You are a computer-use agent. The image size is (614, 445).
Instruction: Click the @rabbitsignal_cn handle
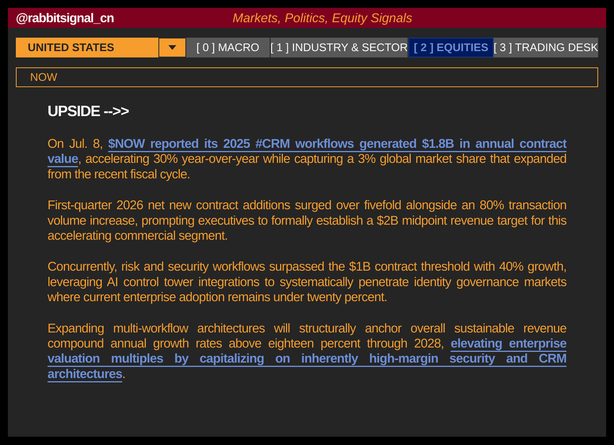click(x=65, y=18)
